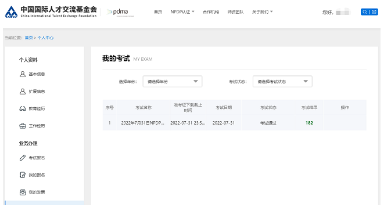Open 工作经历 in sidebar
The width and height of the screenshot is (391, 211).
pyautogui.click(x=37, y=126)
